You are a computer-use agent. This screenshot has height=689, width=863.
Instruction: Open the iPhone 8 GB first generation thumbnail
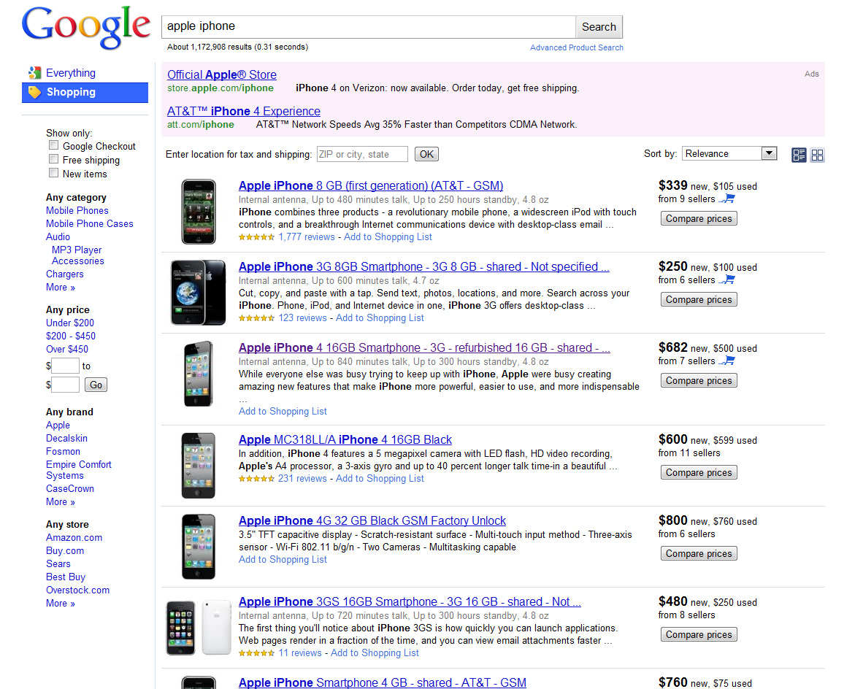(199, 212)
